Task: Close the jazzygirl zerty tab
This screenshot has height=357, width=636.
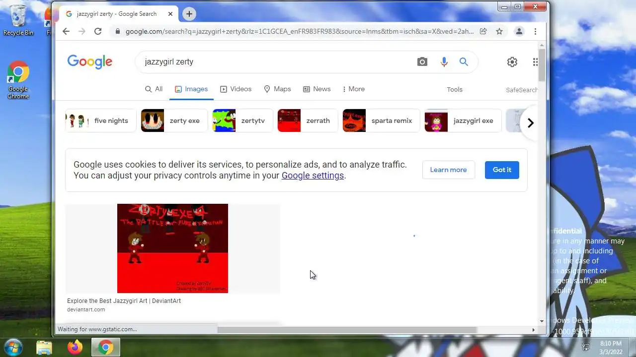Action: (170, 14)
